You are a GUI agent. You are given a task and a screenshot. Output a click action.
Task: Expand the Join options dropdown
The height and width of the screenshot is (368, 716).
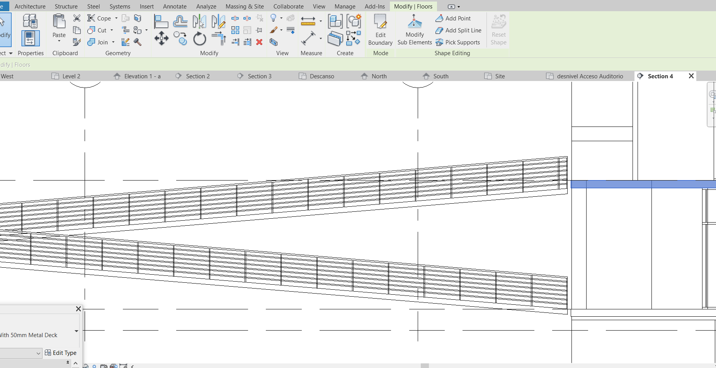(x=112, y=42)
